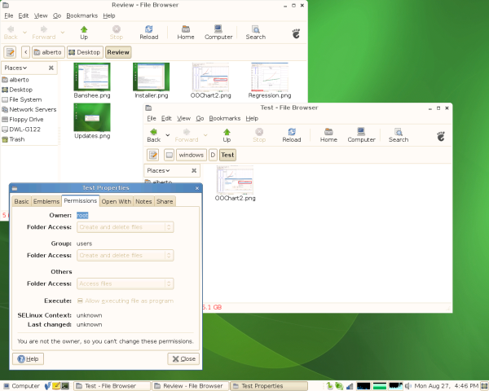Select Updates.png file icon

tap(92, 117)
